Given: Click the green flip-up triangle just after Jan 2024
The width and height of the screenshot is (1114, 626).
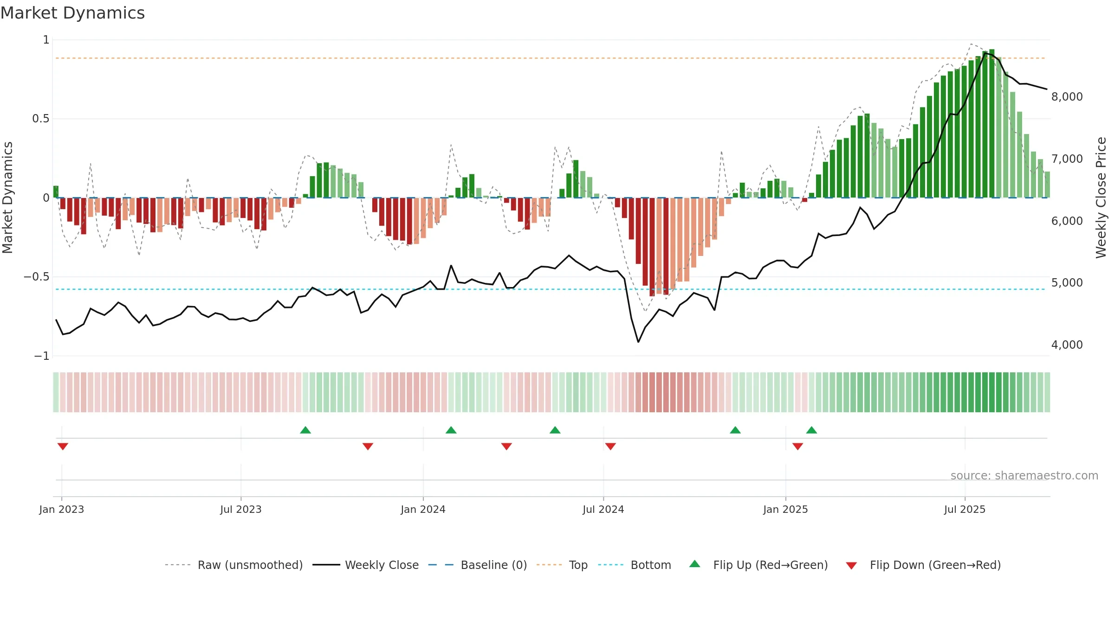Looking at the screenshot, I should click(x=451, y=430).
